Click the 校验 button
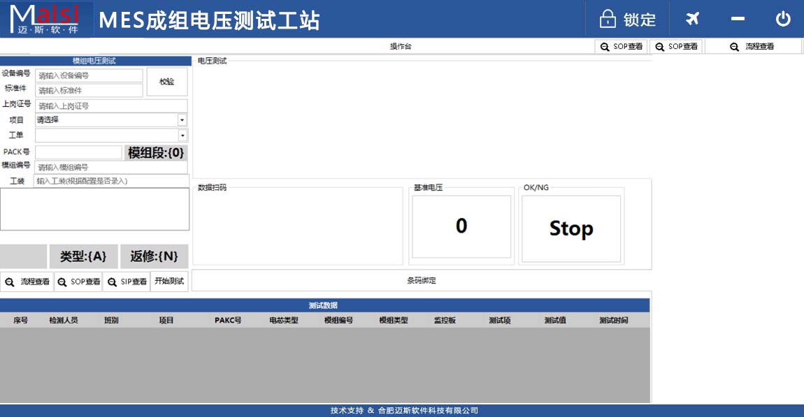This screenshot has width=804, height=417. pyautogui.click(x=168, y=81)
